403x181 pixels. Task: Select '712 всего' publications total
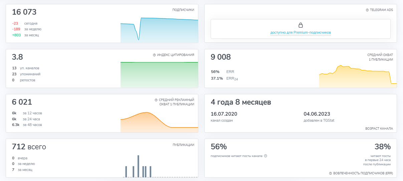point(29,147)
